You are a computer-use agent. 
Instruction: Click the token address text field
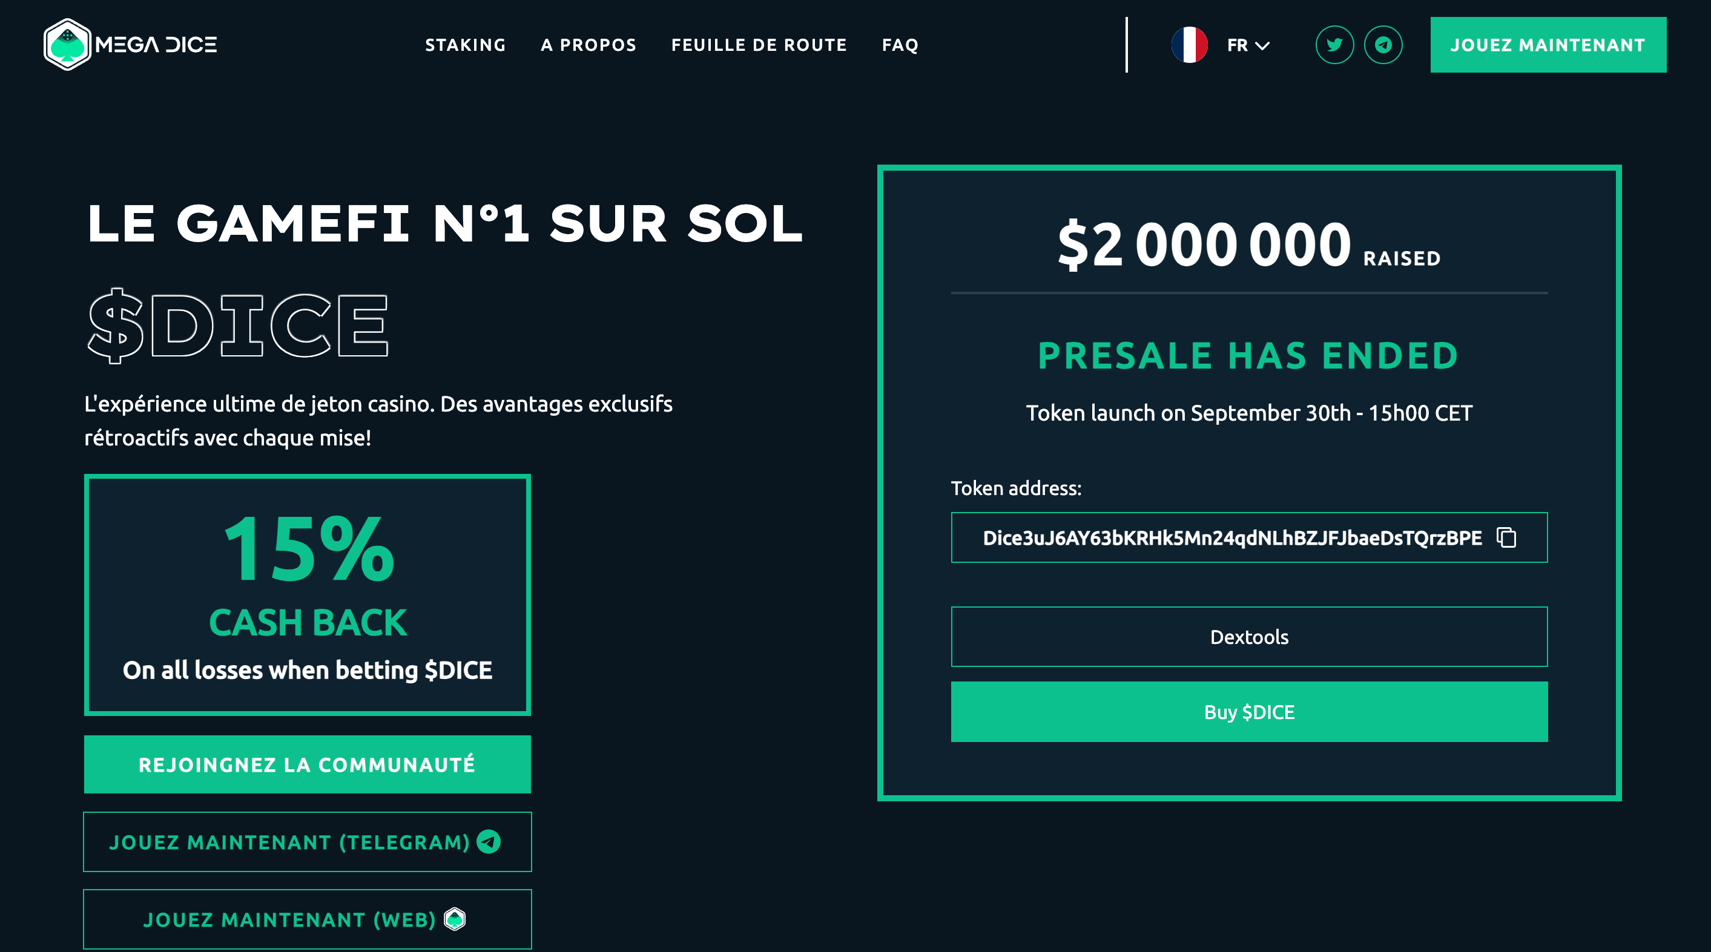tap(1231, 538)
